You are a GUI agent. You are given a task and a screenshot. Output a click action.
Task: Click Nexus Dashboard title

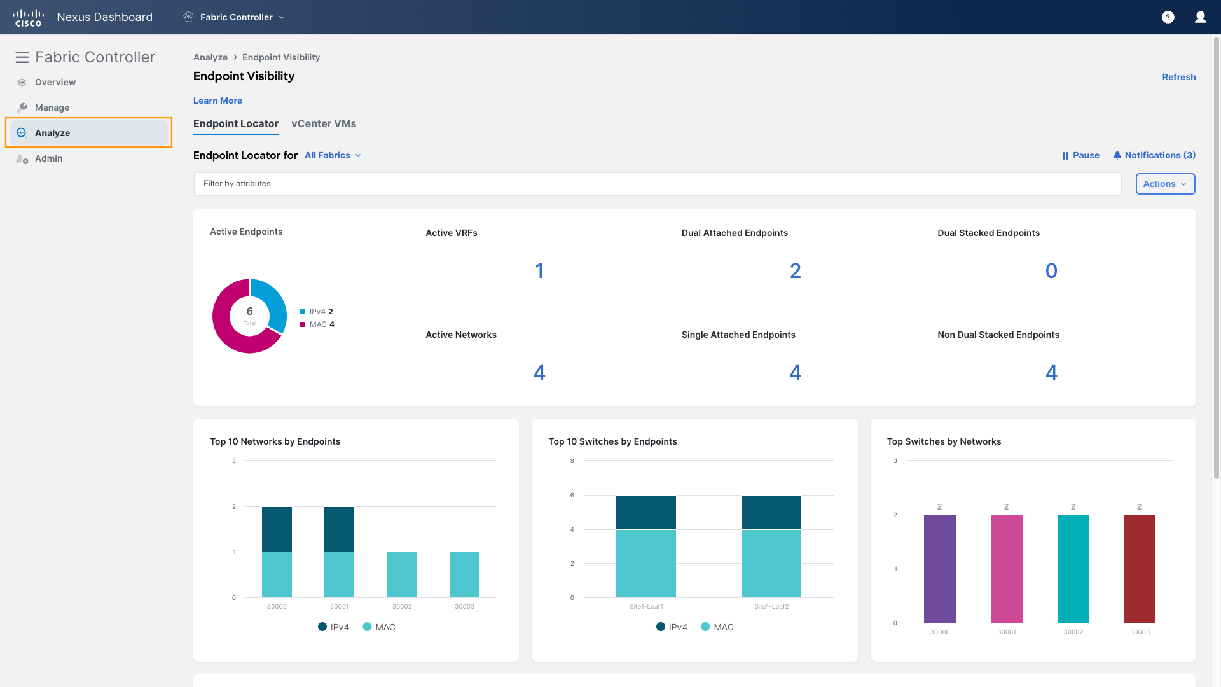105,17
